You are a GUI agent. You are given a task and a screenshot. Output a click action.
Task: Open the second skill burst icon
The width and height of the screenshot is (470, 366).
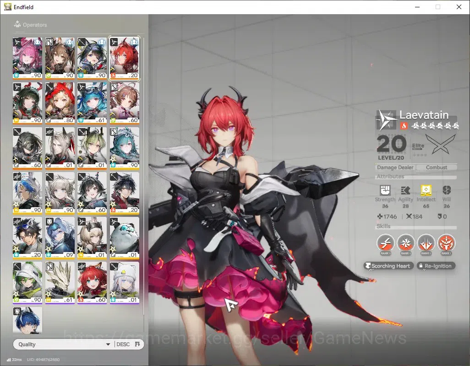405,243
